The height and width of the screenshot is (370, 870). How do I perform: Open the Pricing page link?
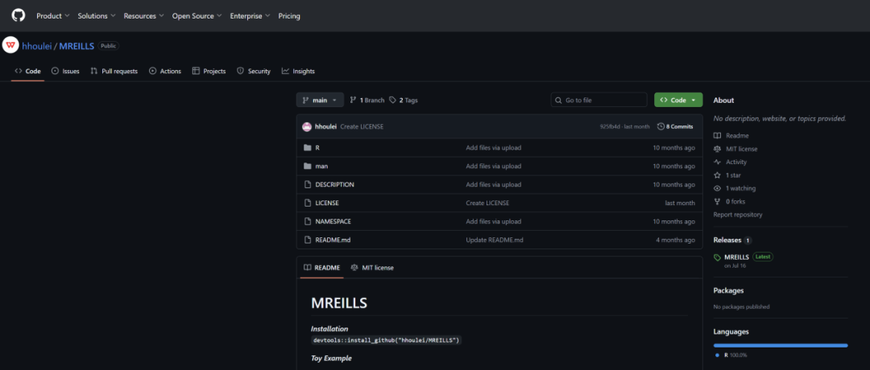click(289, 15)
